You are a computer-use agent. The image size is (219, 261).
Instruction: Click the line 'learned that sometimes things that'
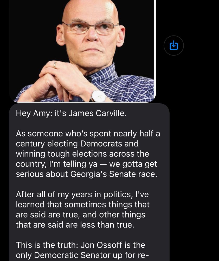[83, 204]
